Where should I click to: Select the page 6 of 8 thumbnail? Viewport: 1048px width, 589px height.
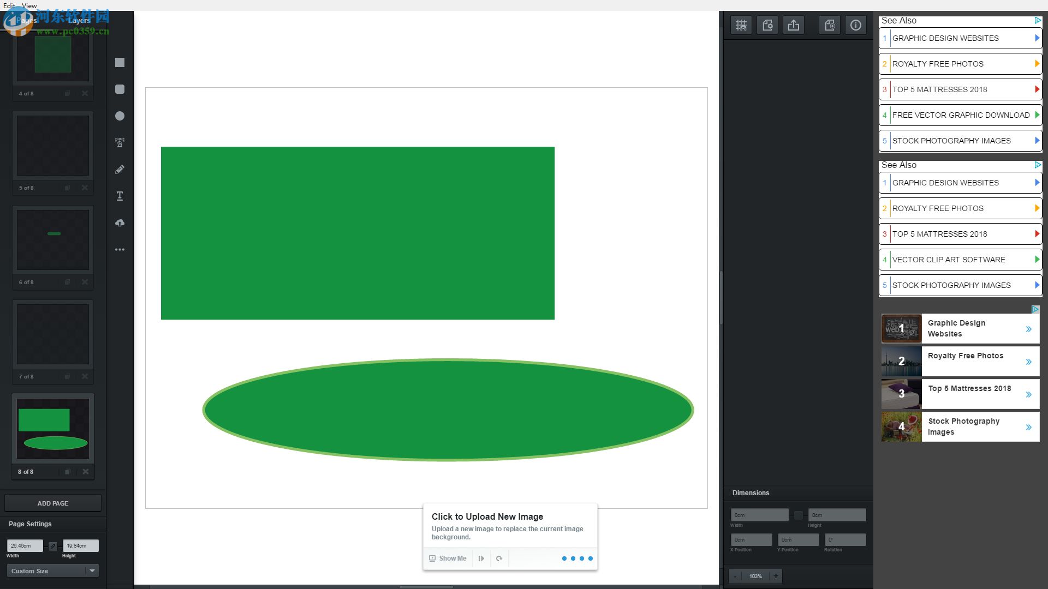tap(52, 240)
